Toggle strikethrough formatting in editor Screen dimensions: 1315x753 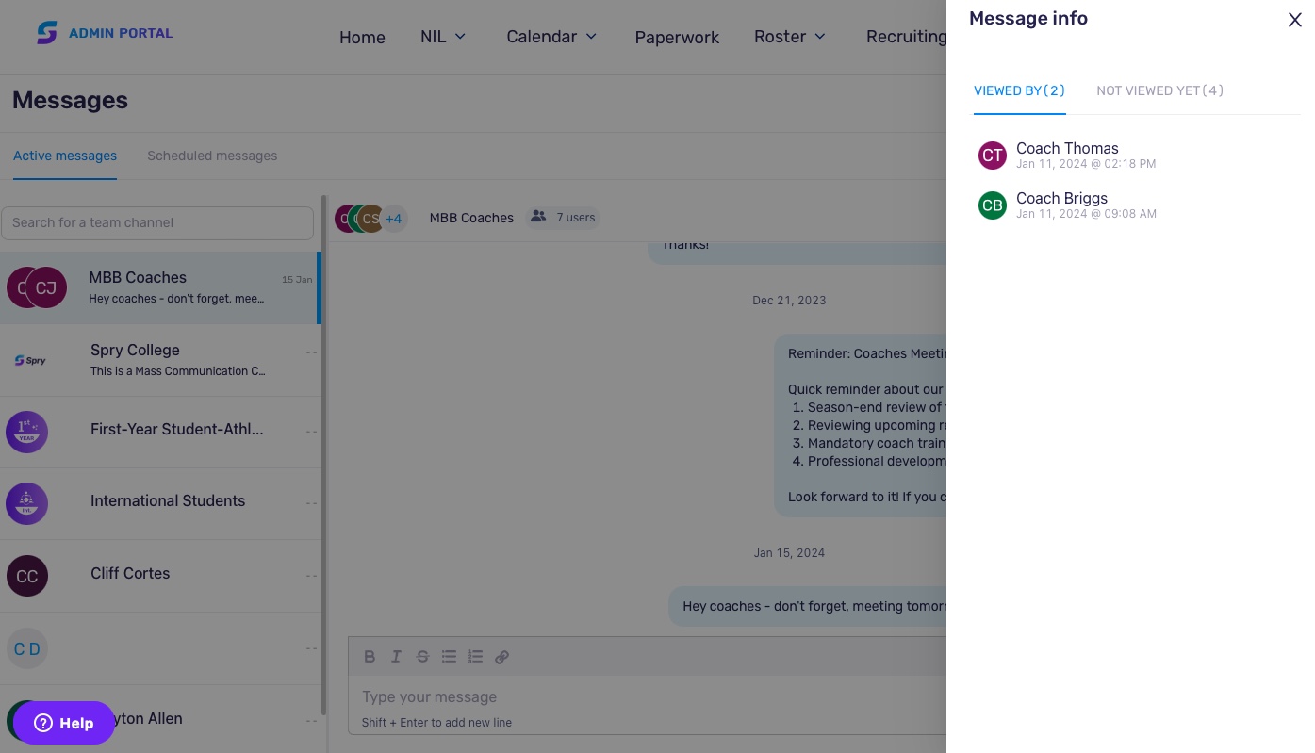point(422,657)
